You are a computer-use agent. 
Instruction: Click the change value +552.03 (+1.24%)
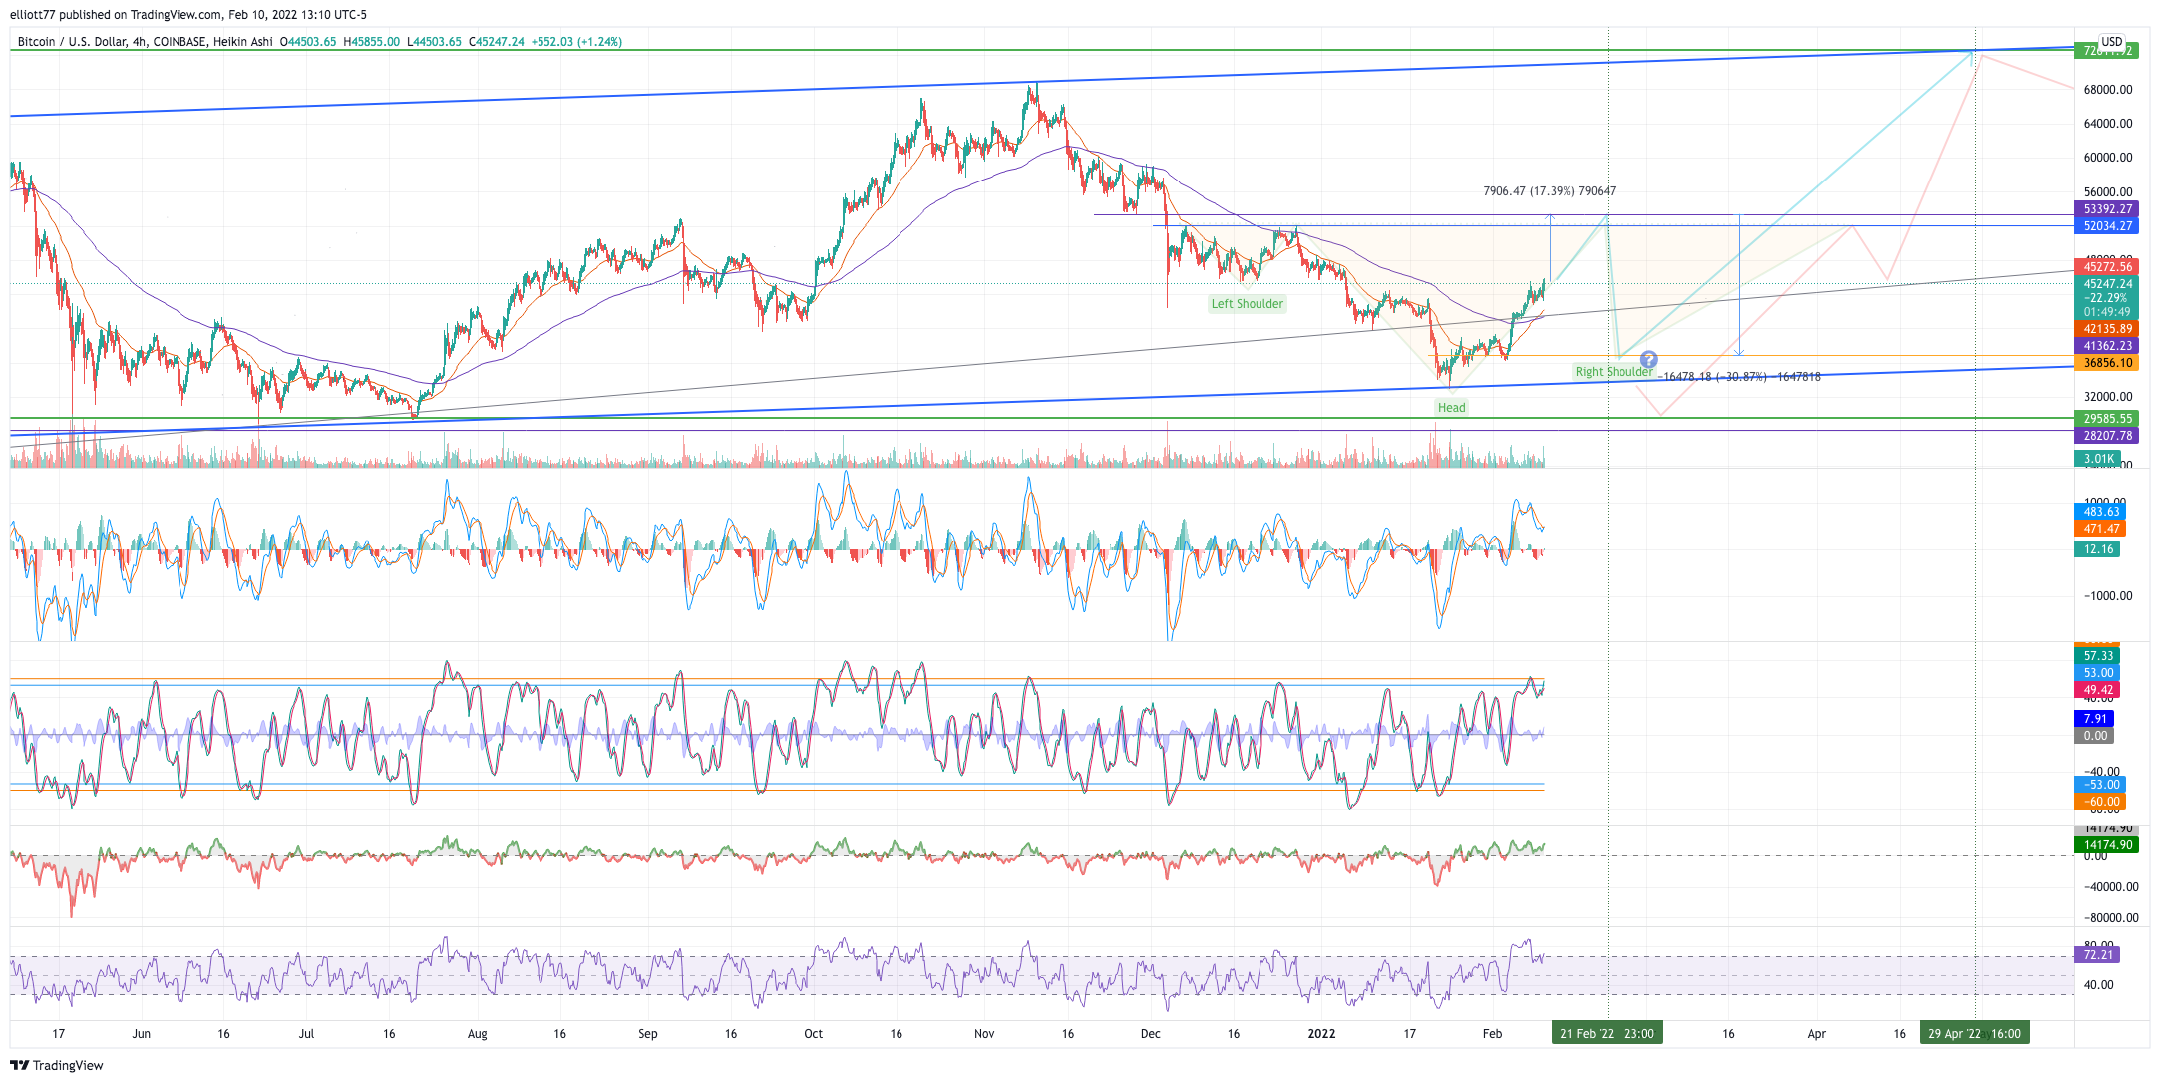(x=576, y=42)
